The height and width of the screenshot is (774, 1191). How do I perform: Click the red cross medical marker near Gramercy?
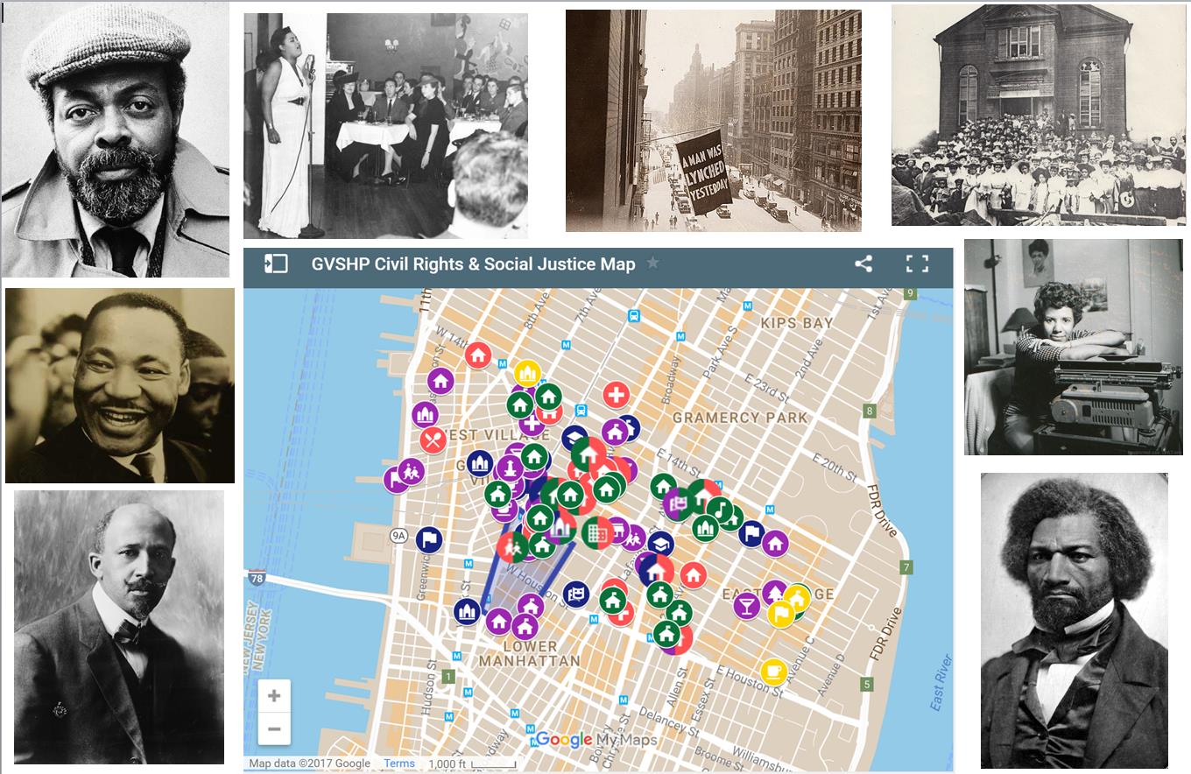pyautogui.click(x=616, y=393)
